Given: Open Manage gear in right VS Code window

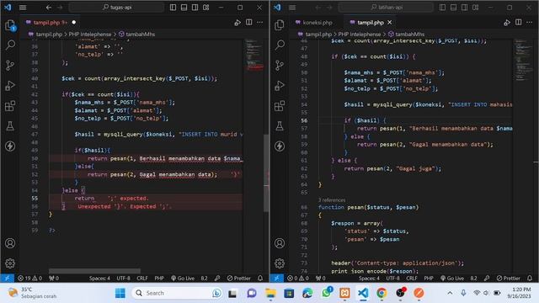Looking at the screenshot, I should click(x=280, y=263).
